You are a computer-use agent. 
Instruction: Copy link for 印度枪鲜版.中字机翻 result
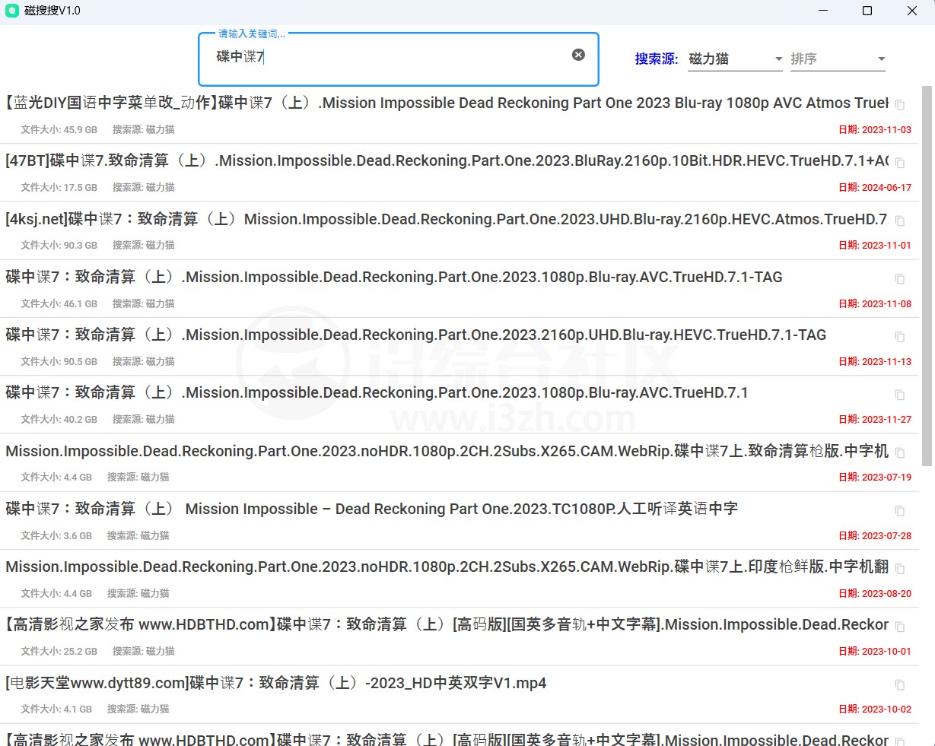point(900,569)
